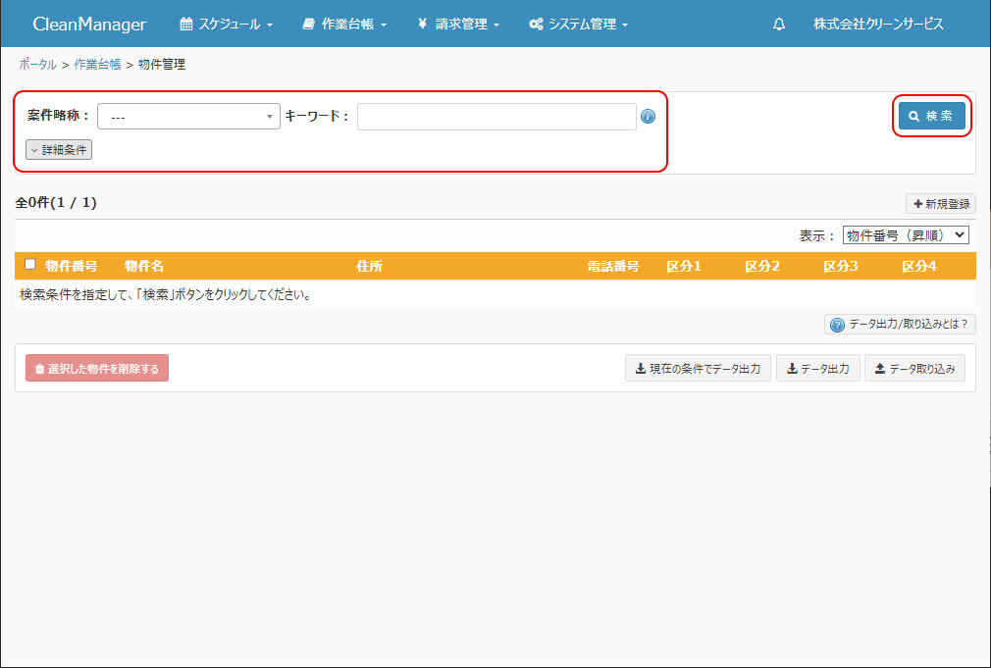Click 検索 search button

[931, 116]
